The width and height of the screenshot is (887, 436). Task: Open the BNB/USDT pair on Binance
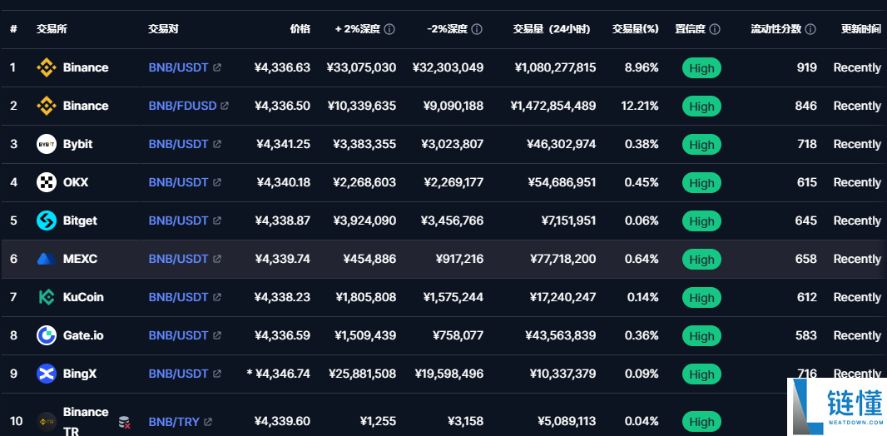point(178,68)
